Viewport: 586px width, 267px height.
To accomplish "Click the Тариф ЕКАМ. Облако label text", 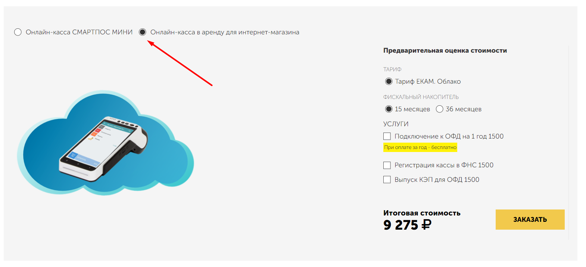I will (428, 81).
